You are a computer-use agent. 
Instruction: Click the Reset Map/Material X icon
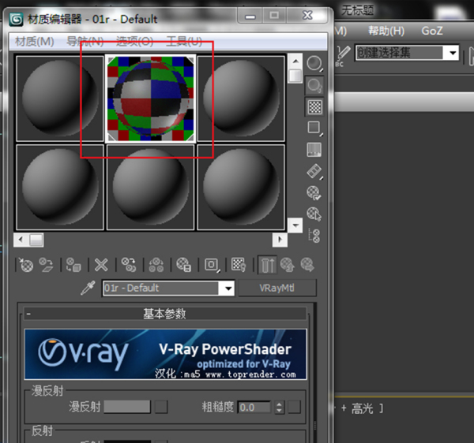(x=101, y=265)
